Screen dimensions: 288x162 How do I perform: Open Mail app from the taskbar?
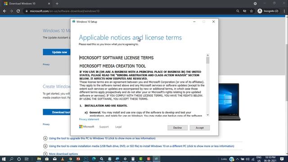55,159
